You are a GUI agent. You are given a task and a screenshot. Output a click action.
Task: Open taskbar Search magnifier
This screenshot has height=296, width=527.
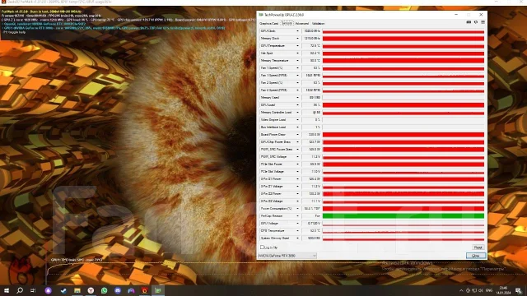point(20,290)
